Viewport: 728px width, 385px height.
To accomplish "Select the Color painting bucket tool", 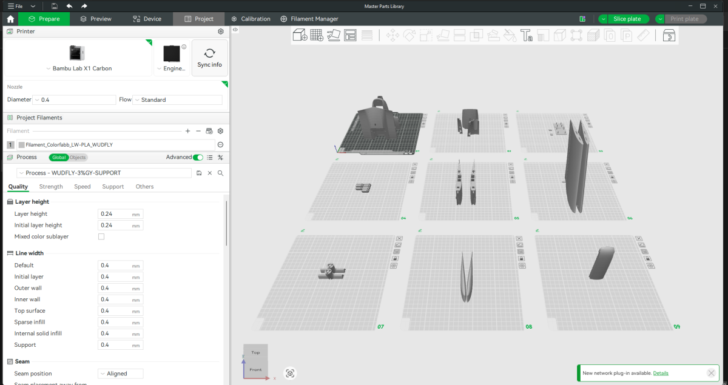I will pyautogui.click(x=510, y=36).
